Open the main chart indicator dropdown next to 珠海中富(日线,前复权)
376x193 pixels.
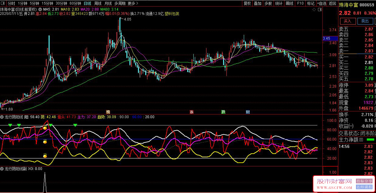point(39,9)
